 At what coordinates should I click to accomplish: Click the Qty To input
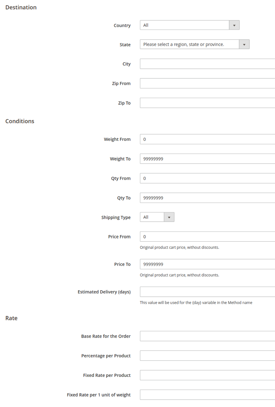pyautogui.click(x=207, y=198)
